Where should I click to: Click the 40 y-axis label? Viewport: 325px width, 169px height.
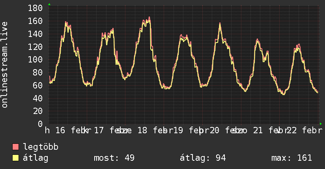pos(38,98)
